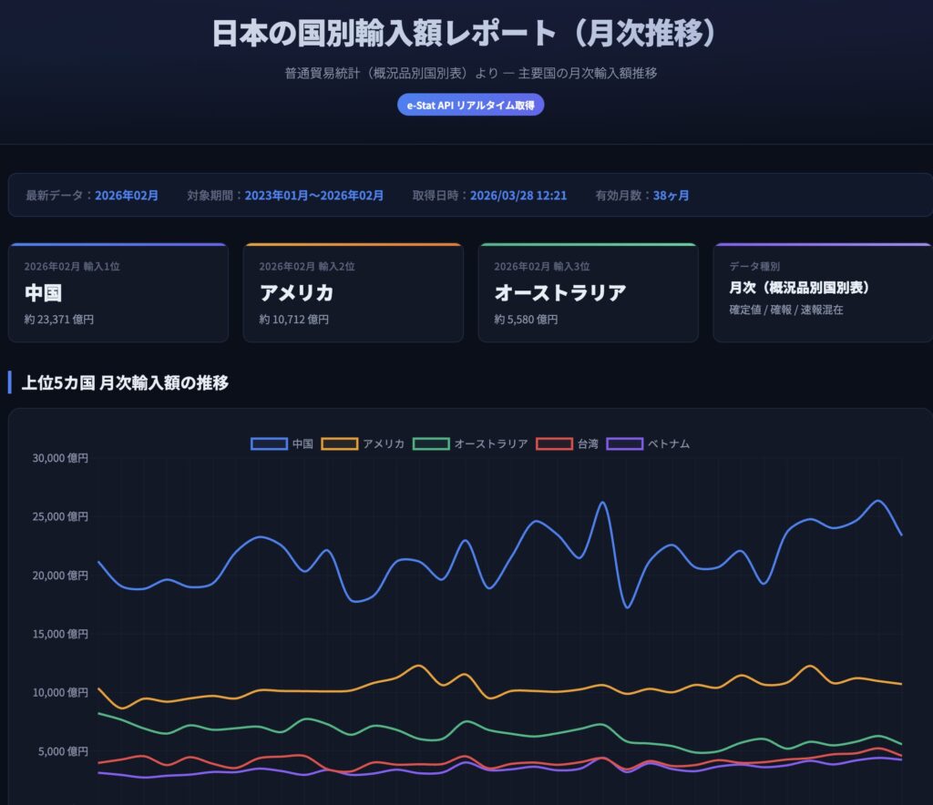Click the 対象期間 date range value
Image resolution: width=933 pixels, height=805 pixels.
tap(313, 196)
